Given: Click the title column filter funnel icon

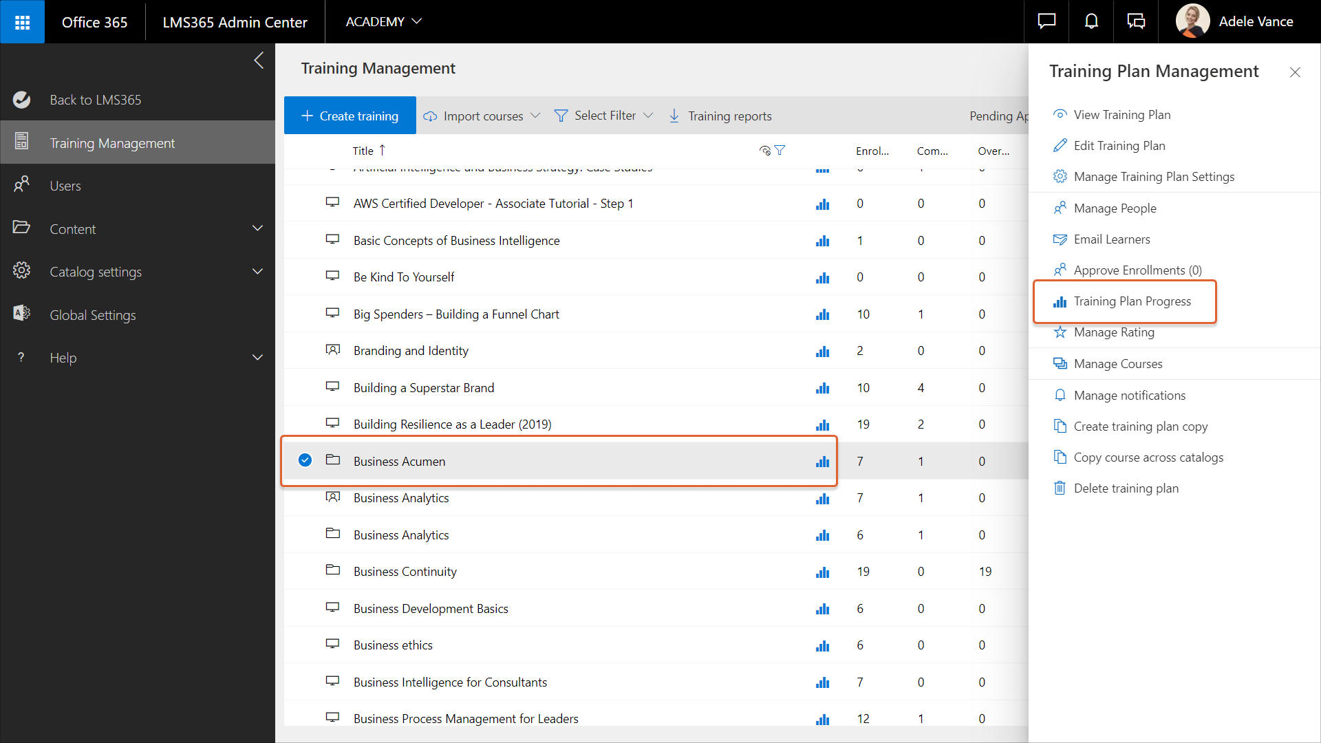Looking at the screenshot, I should [780, 151].
